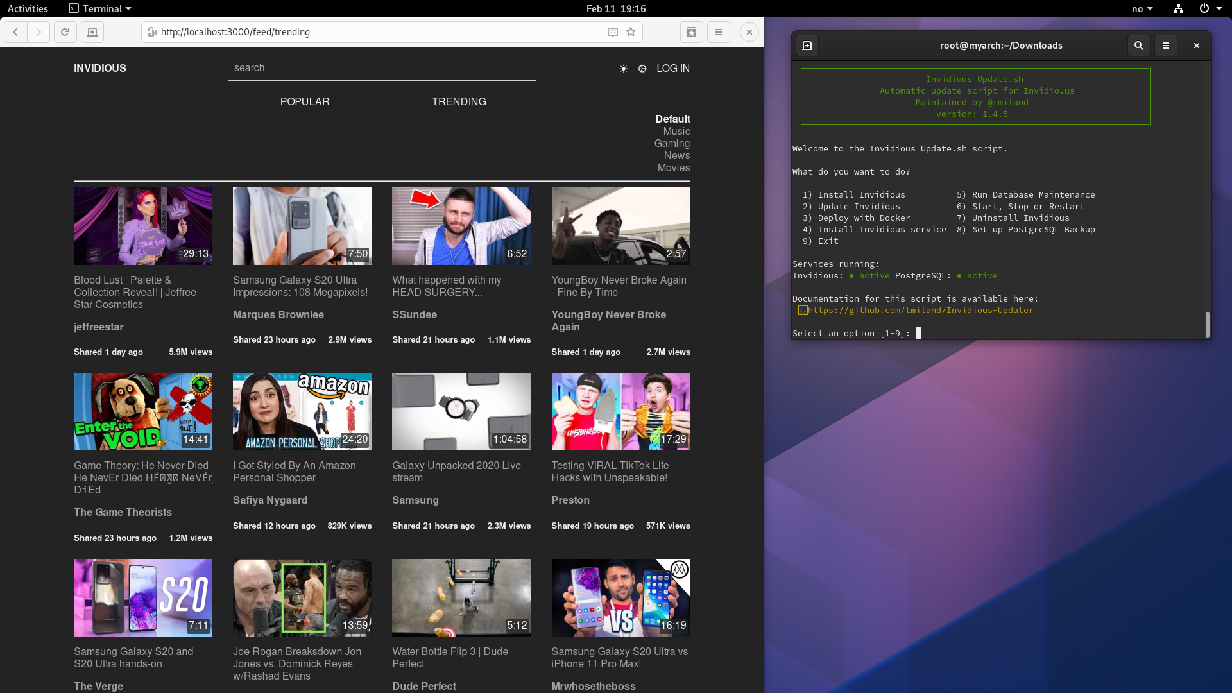Go back to the previous page
Image resolution: width=1232 pixels, height=693 pixels.
coord(15,32)
